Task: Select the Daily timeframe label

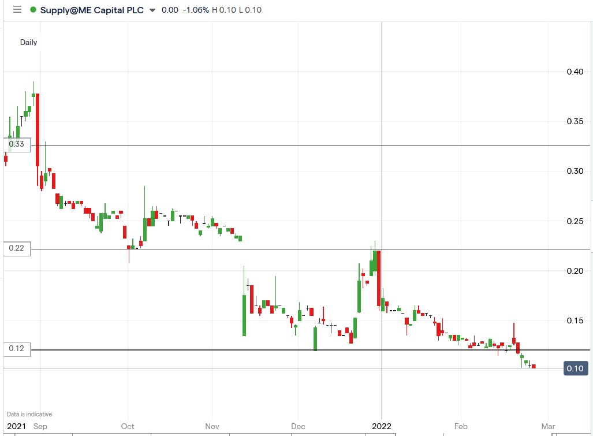Action: click(x=29, y=42)
